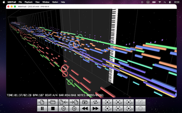Image resolution: width=182 pixels, height=113 pixels.
Task: Open the View menu
Action: click(37, 2)
